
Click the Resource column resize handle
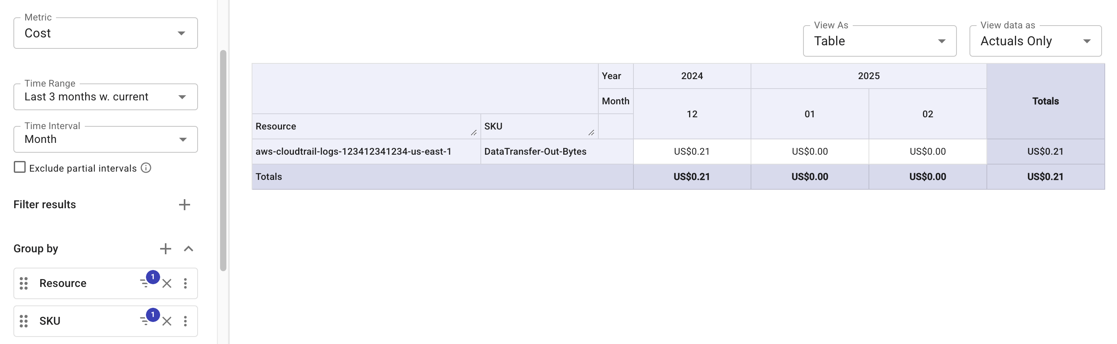pos(474,133)
